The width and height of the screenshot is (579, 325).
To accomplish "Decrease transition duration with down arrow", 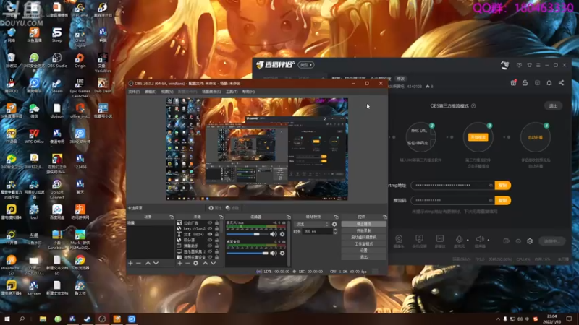I will pos(335,233).
